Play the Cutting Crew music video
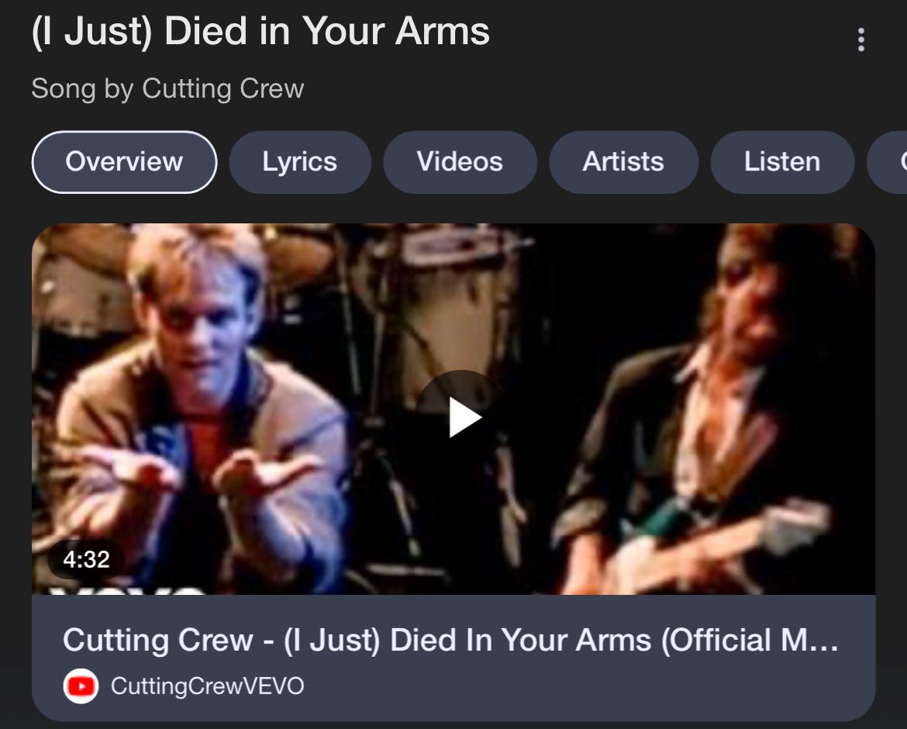 point(462,417)
